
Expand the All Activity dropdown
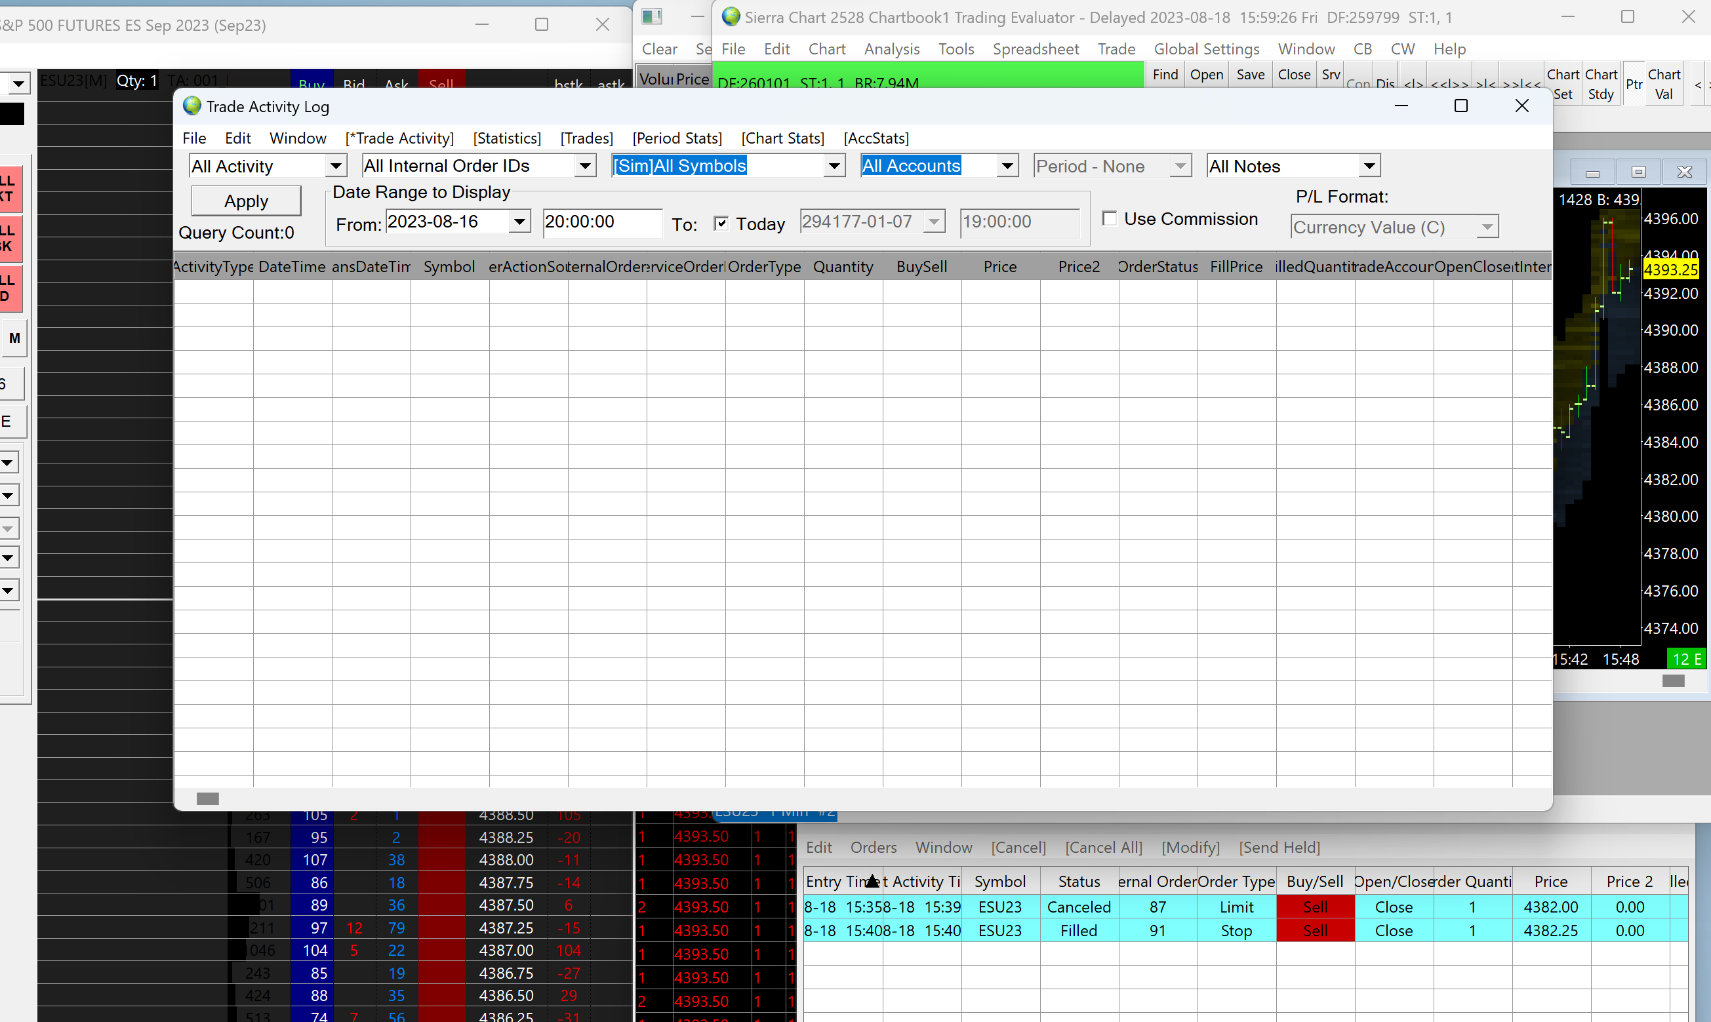336,166
